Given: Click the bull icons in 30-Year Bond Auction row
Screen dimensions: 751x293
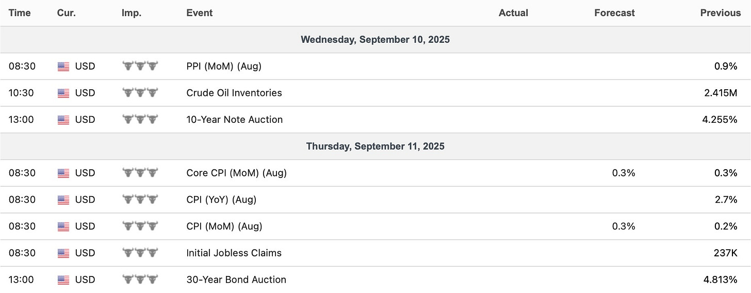Looking at the screenshot, I should 140,280.
